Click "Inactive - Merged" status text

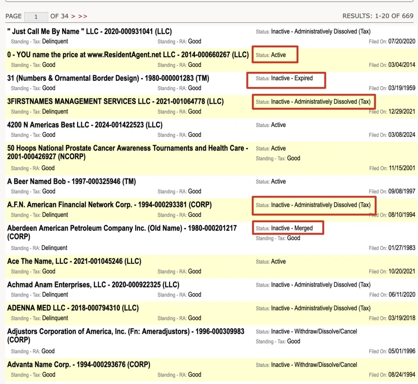tap(292, 228)
